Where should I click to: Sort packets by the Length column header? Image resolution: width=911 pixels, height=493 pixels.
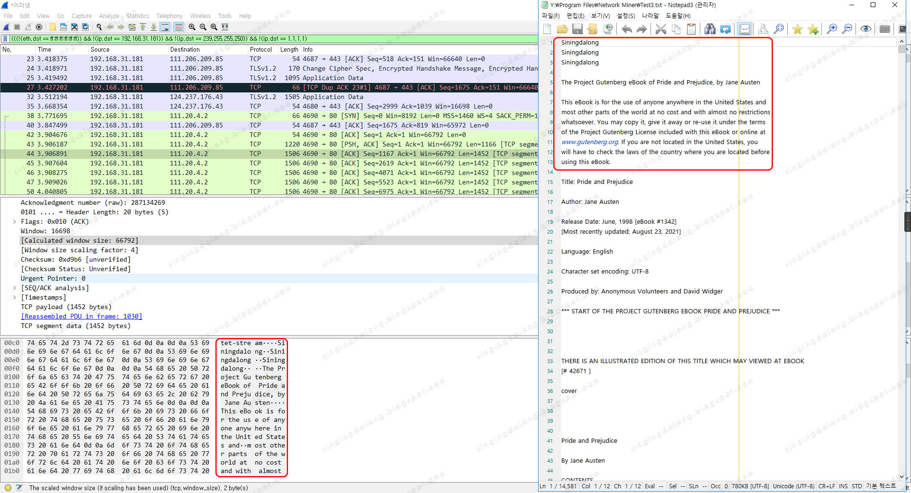[x=289, y=49]
